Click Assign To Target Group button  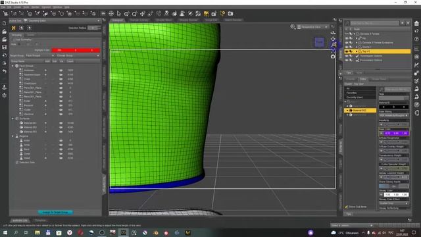(55, 212)
